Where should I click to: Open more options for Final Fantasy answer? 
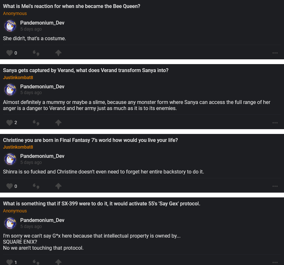[x=275, y=186]
